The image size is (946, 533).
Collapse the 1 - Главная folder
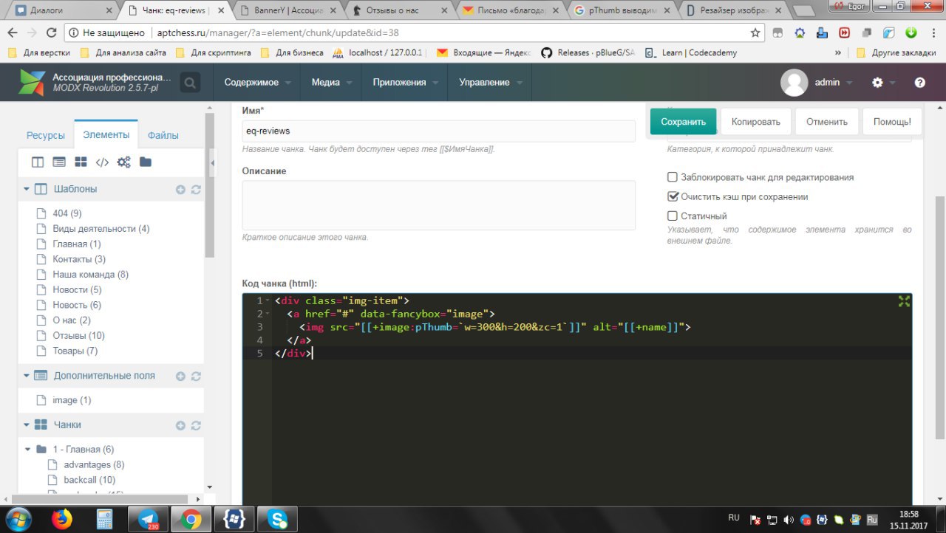(x=28, y=449)
